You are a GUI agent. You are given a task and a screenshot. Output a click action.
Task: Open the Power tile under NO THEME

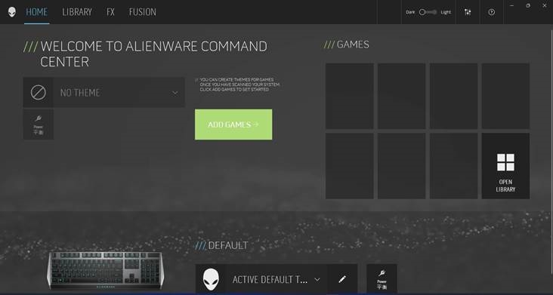(39, 124)
